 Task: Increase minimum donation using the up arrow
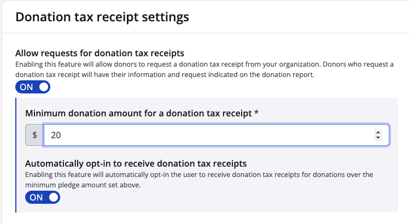pyautogui.click(x=378, y=132)
